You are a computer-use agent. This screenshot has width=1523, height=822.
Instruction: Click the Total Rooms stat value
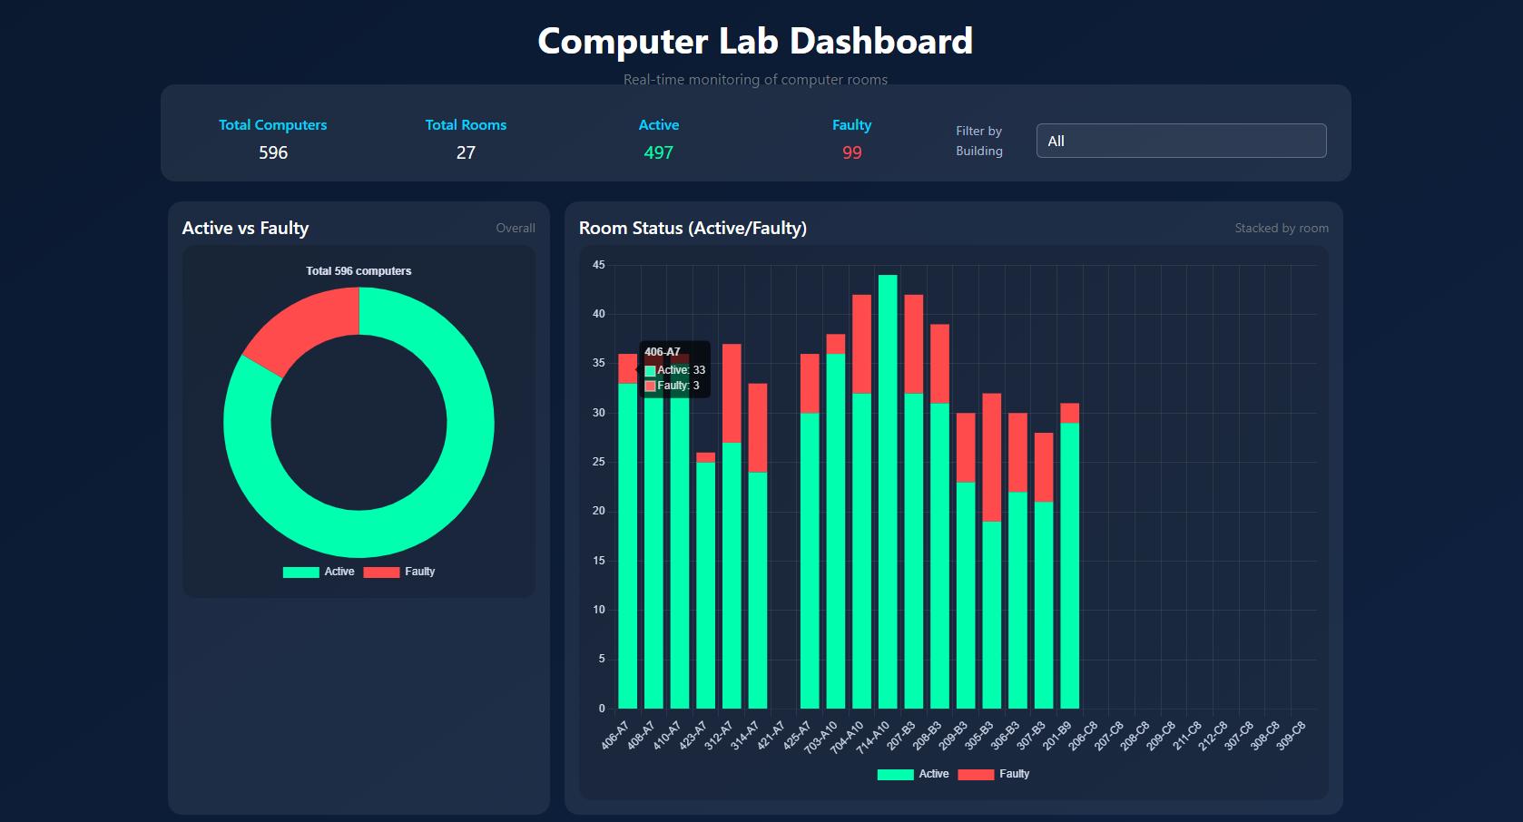466,152
